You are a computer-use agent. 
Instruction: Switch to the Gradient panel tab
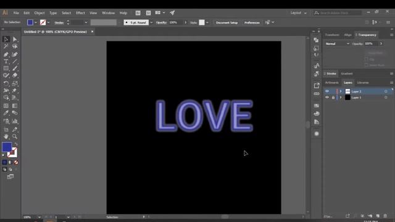(347, 74)
